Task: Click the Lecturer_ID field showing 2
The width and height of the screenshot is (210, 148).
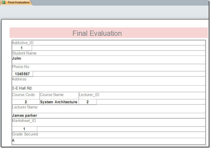Action: coord(88,102)
